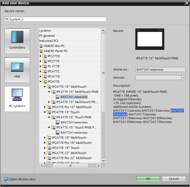Select the Industrial PCs tree entry
This screenshot has height=187, width=190.
point(49,41)
